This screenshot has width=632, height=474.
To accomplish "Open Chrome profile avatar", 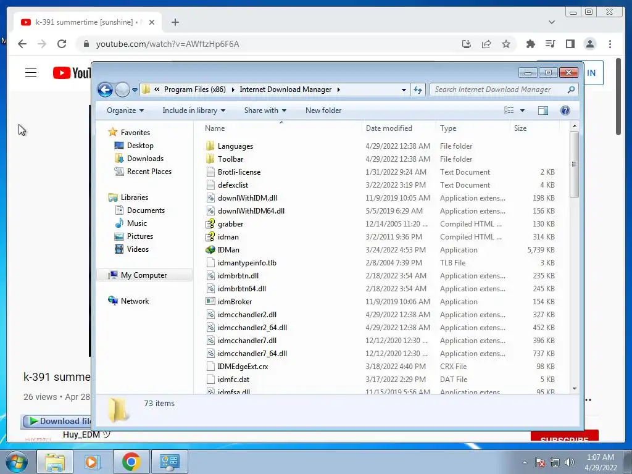I will pos(589,44).
